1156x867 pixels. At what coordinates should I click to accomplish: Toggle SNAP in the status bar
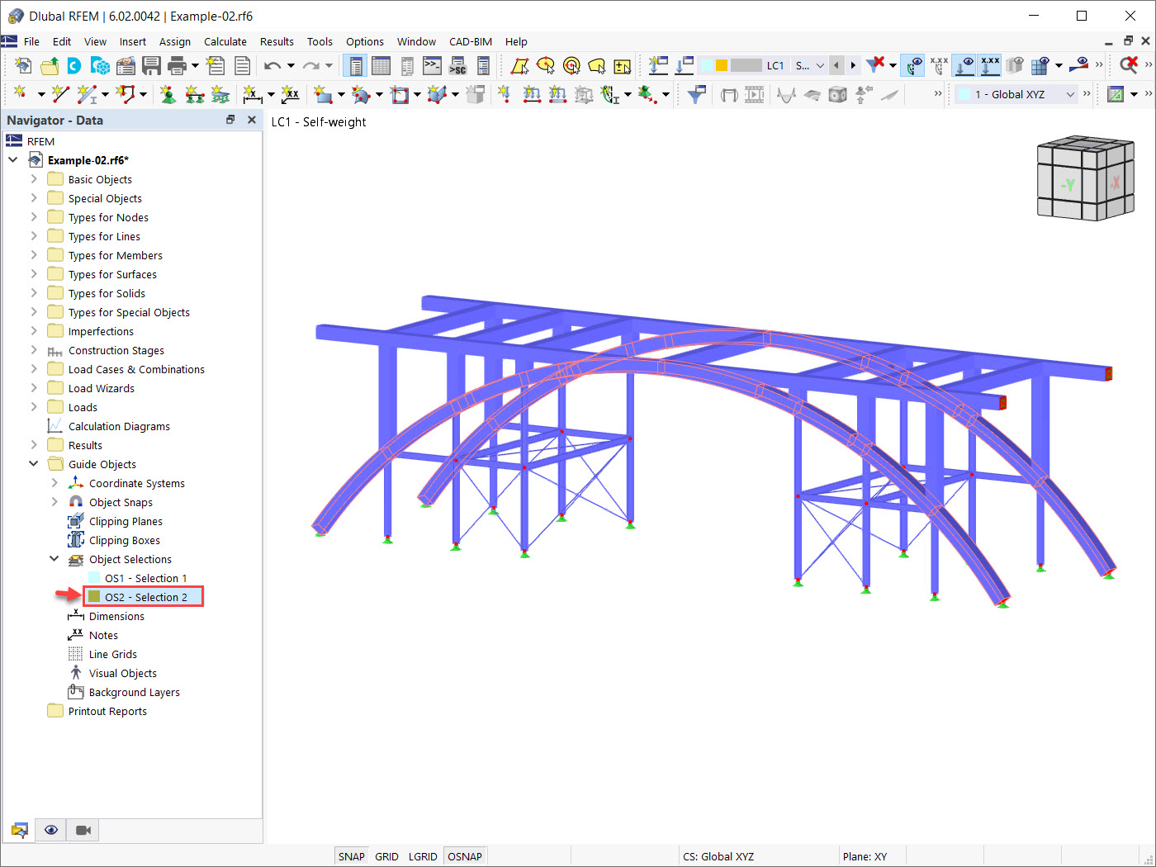pyautogui.click(x=351, y=856)
